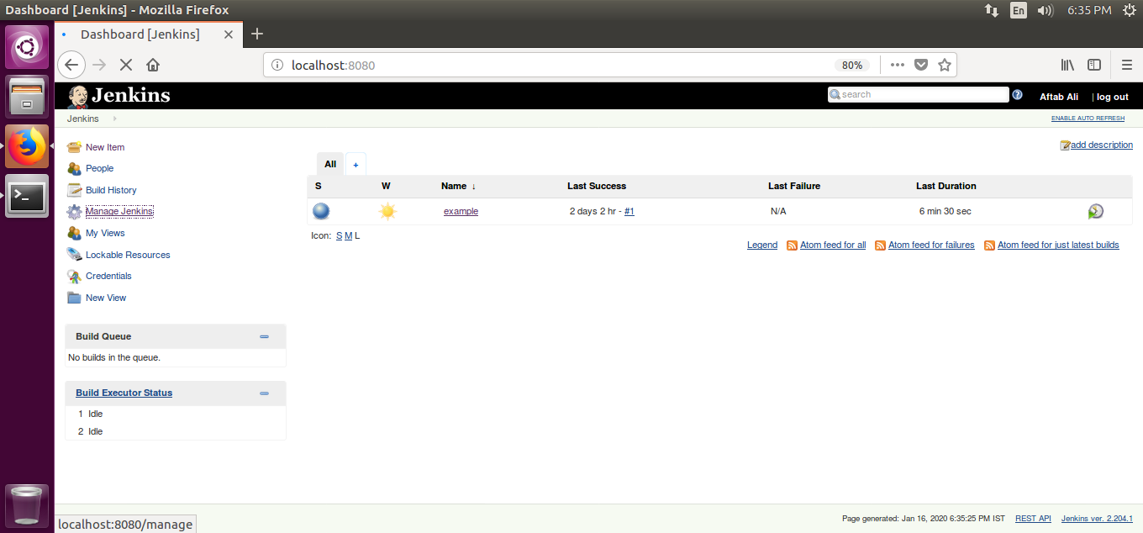Click ENABLE AUTO REFRESH

tap(1088, 118)
